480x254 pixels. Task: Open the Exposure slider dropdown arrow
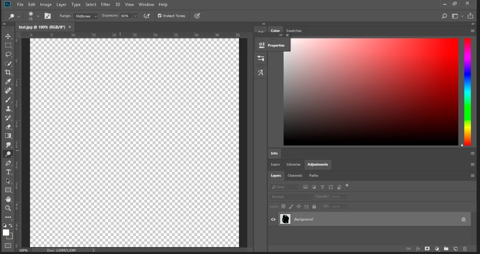pos(135,16)
